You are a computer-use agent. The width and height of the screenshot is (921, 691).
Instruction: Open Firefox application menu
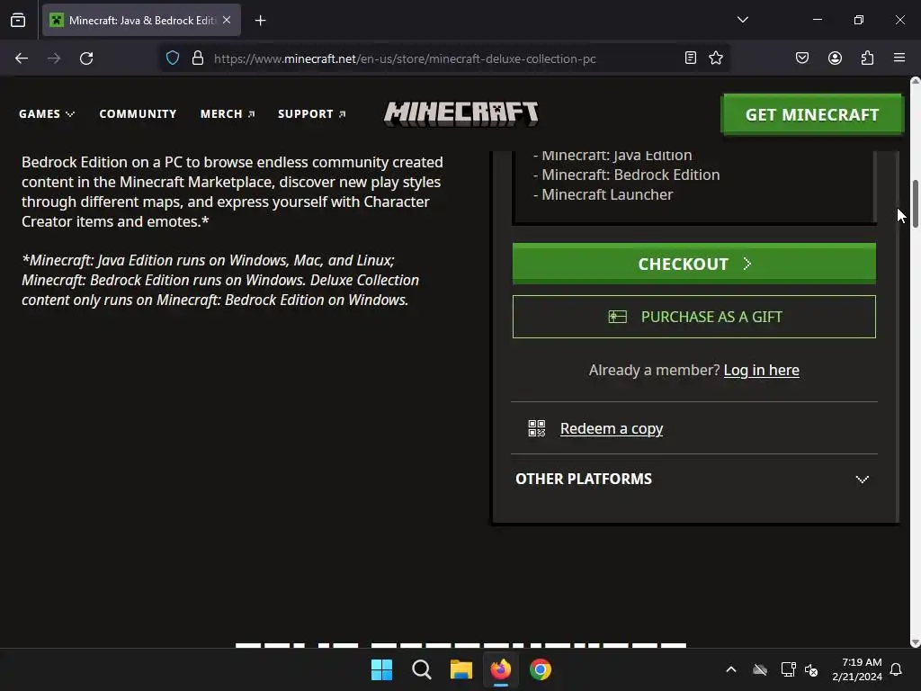point(899,58)
